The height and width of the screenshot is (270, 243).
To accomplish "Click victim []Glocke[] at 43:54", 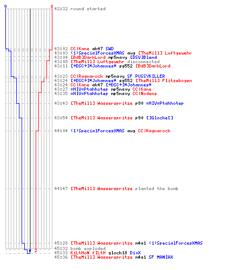I will 159,118.
